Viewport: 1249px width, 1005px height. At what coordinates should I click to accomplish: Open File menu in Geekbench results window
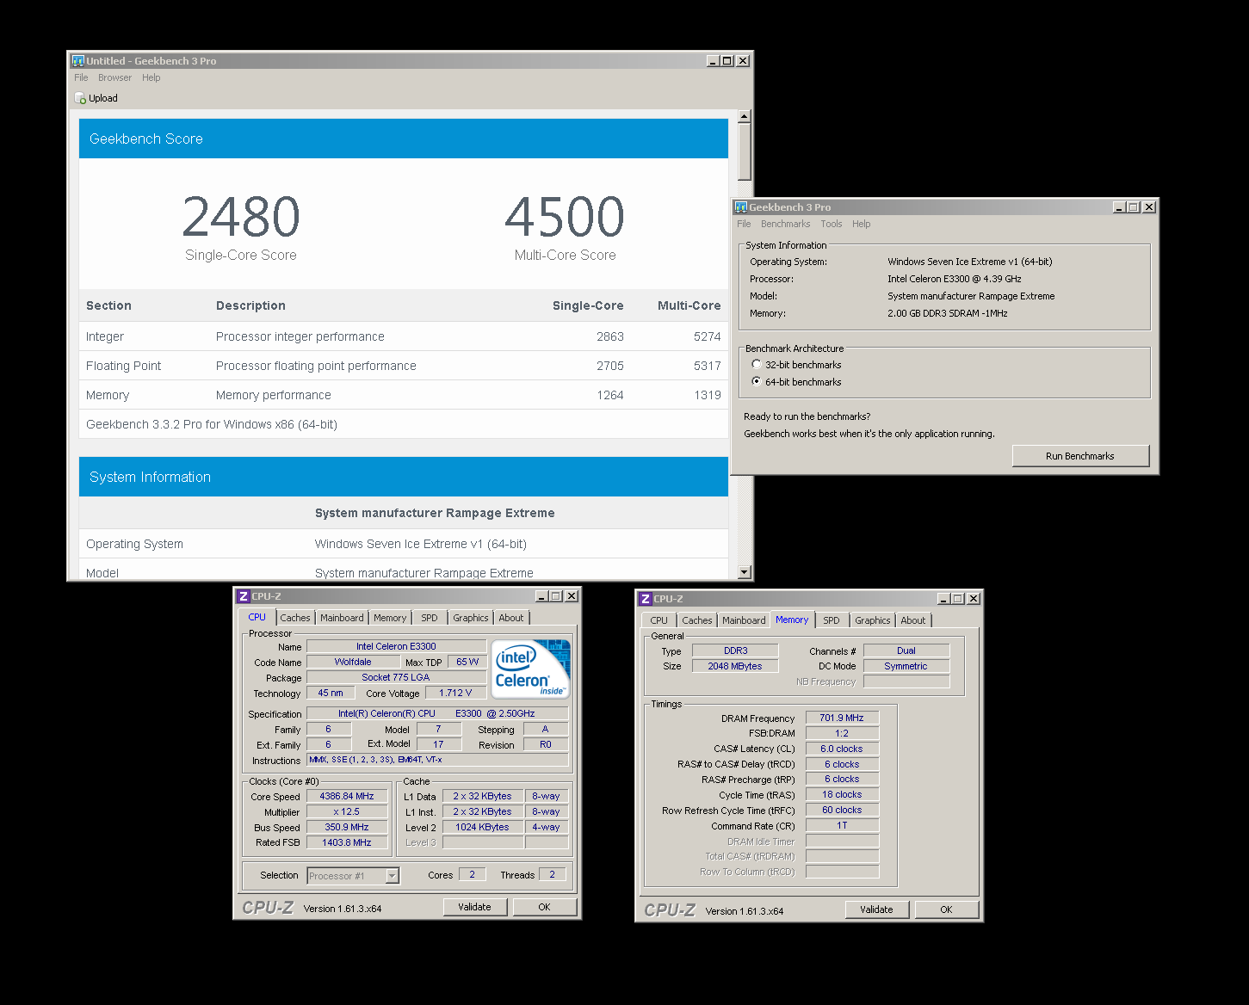(81, 77)
